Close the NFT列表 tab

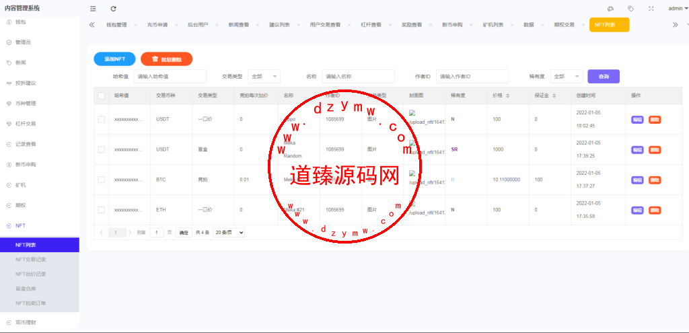coord(624,25)
